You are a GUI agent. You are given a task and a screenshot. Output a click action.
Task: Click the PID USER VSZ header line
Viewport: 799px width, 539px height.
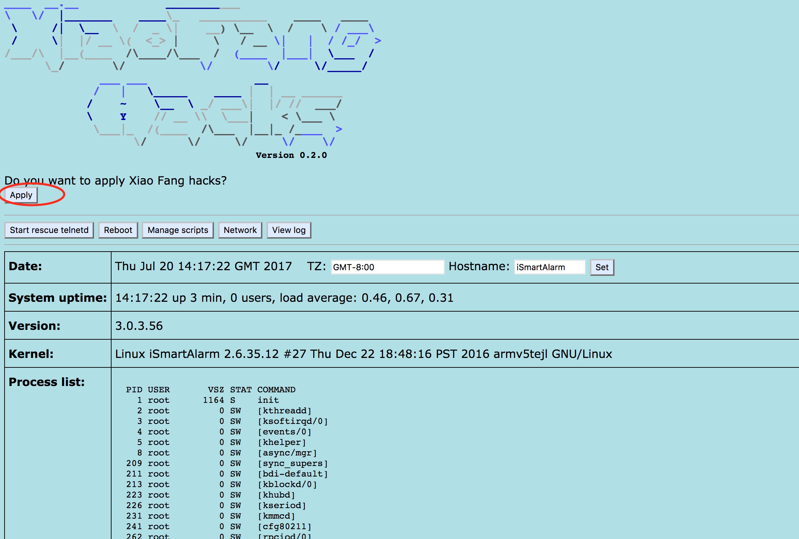[211, 390]
